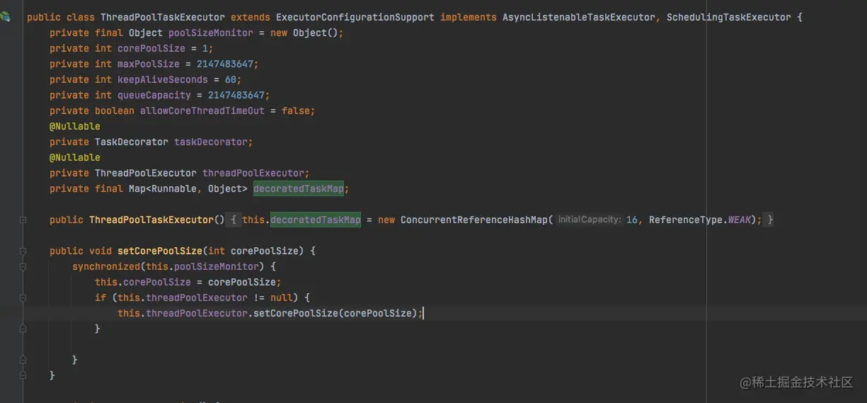Click the int corePoolSize parameter in signature
Image resolution: width=867 pixels, height=403 pixels.
(x=253, y=251)
